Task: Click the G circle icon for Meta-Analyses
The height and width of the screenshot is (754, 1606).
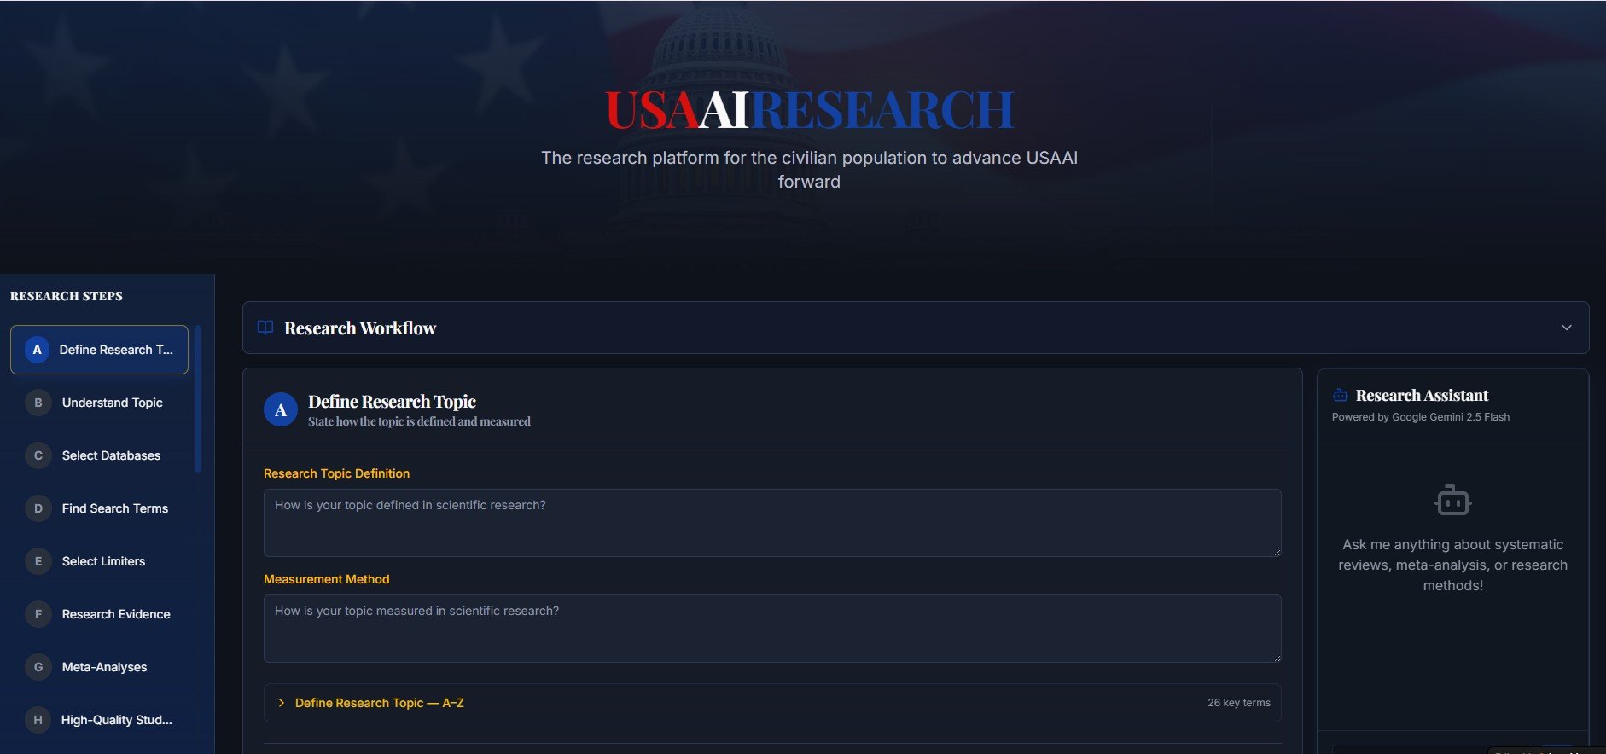Action: click(38, 667)
